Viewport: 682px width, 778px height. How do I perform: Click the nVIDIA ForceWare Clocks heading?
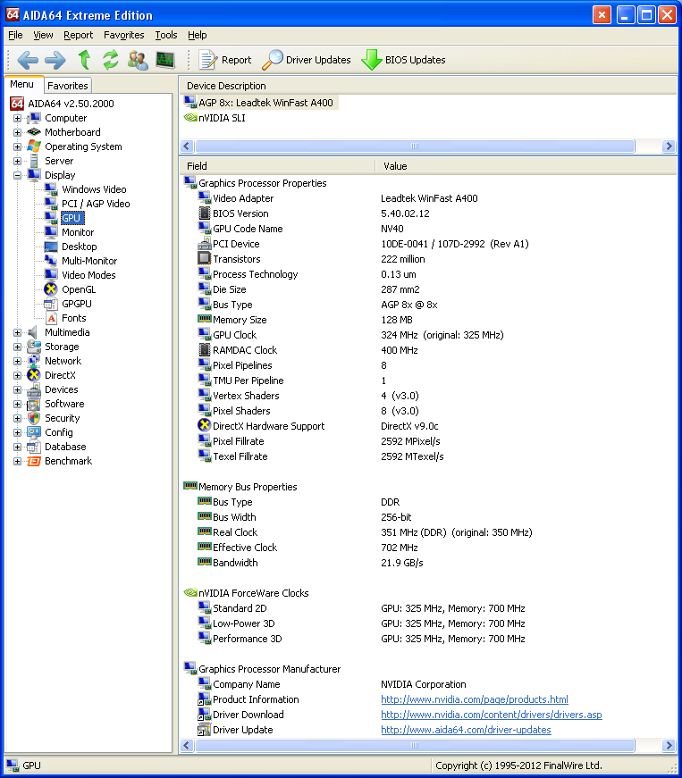click(x=253, y=593)
